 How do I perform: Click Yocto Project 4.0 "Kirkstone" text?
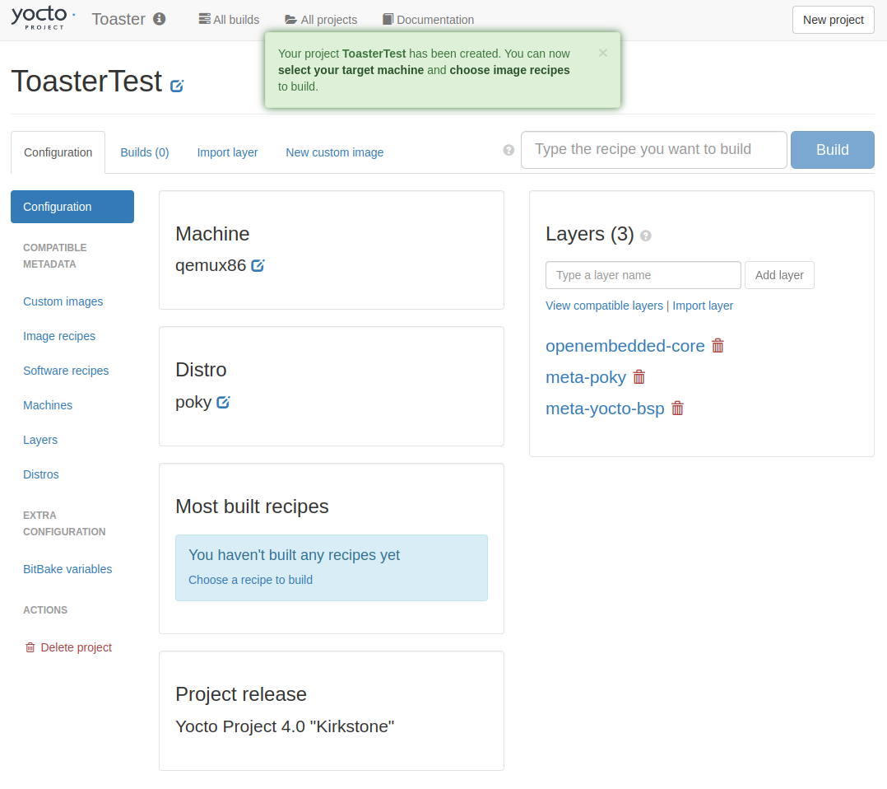click(285, 726)
